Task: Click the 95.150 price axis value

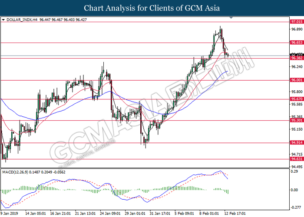Action: click(x=297, y=129)
